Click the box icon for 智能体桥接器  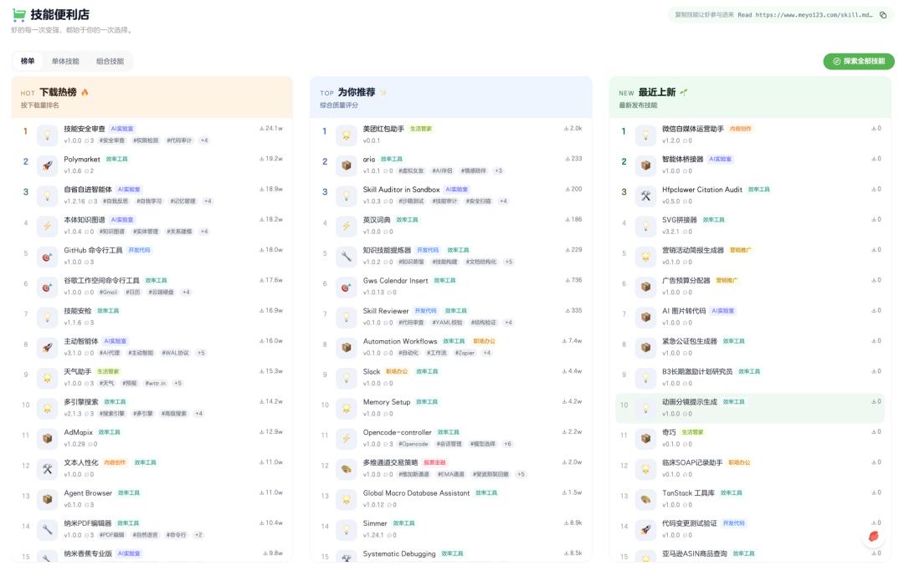click(645, 166)
